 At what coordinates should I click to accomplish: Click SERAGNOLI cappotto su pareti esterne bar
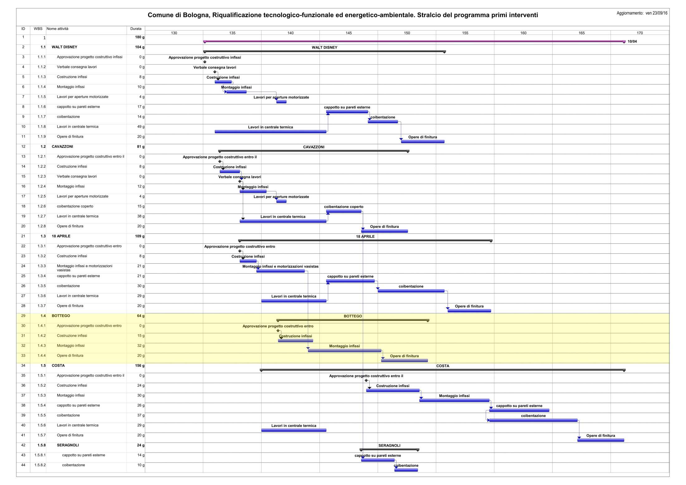378,460
